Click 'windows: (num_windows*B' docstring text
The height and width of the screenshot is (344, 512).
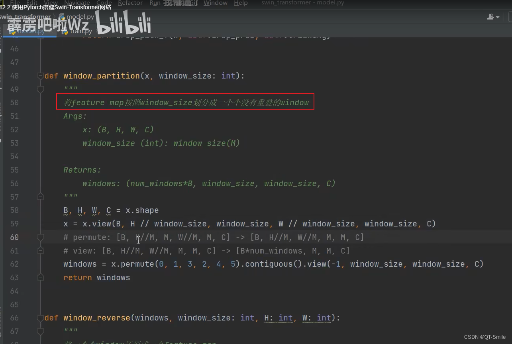(x=137, y=183)
